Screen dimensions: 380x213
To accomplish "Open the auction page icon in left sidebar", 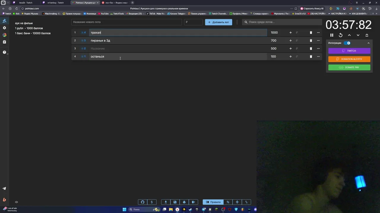I will pos(4,21).
